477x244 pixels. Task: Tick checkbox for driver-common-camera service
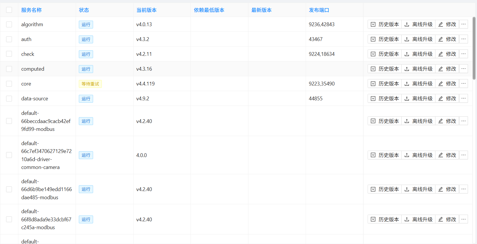point(9,155)
